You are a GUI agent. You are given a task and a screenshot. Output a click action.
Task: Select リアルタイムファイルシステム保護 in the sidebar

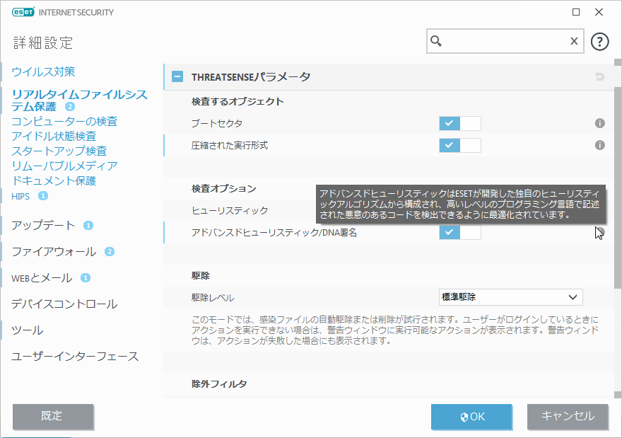(x=79, y=100)
